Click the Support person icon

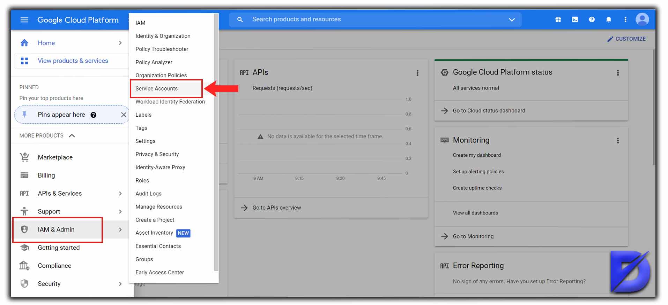[x=24, y=211]
